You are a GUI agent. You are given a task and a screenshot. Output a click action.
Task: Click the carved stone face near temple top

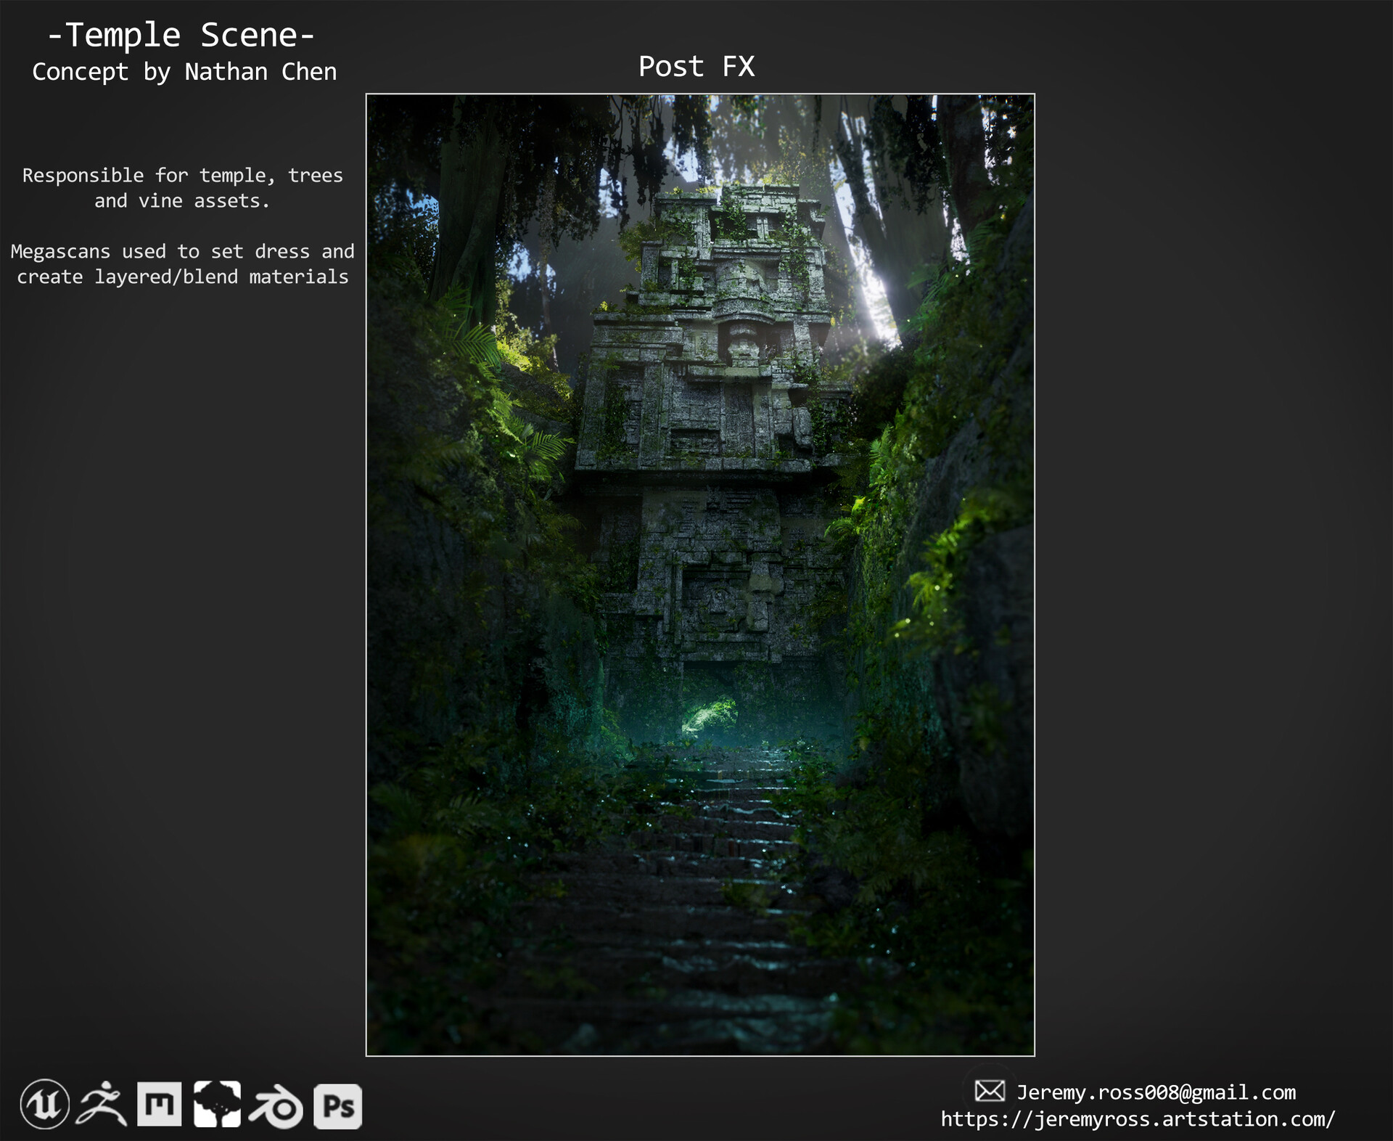tap(743, 341)
